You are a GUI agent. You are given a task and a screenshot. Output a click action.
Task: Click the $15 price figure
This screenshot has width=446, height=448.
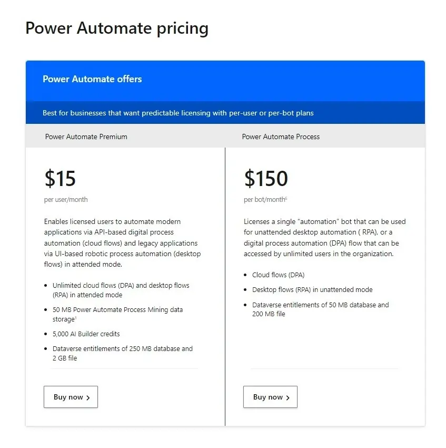click(x=60, y=178)
